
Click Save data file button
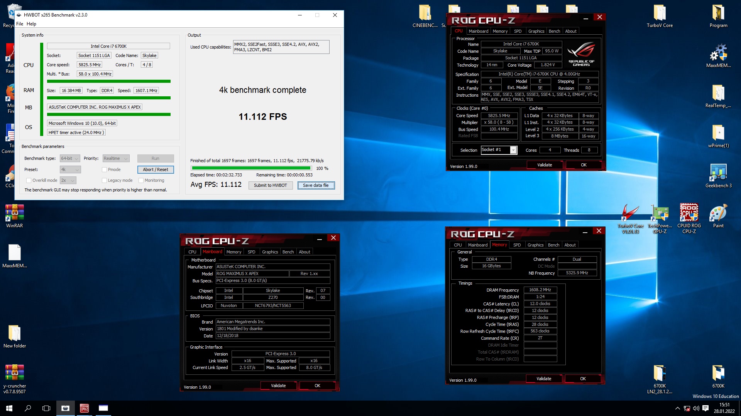pyautogui.click(x=316, y=185)
